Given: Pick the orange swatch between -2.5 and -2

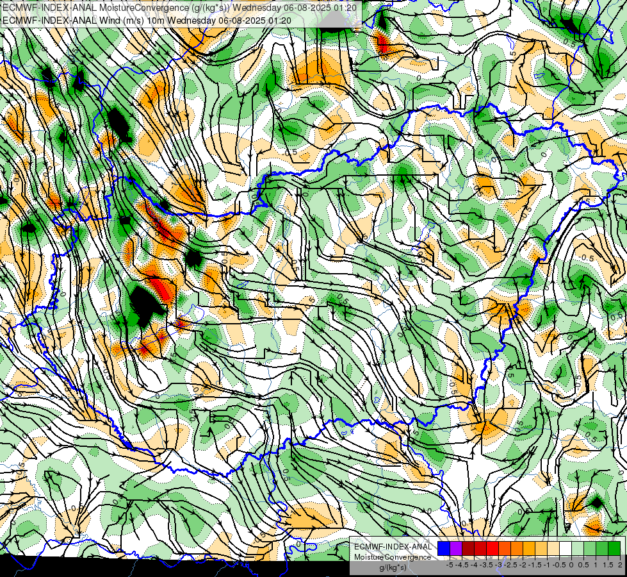Looking at the screenshot, I should click(x=517, y=549).
